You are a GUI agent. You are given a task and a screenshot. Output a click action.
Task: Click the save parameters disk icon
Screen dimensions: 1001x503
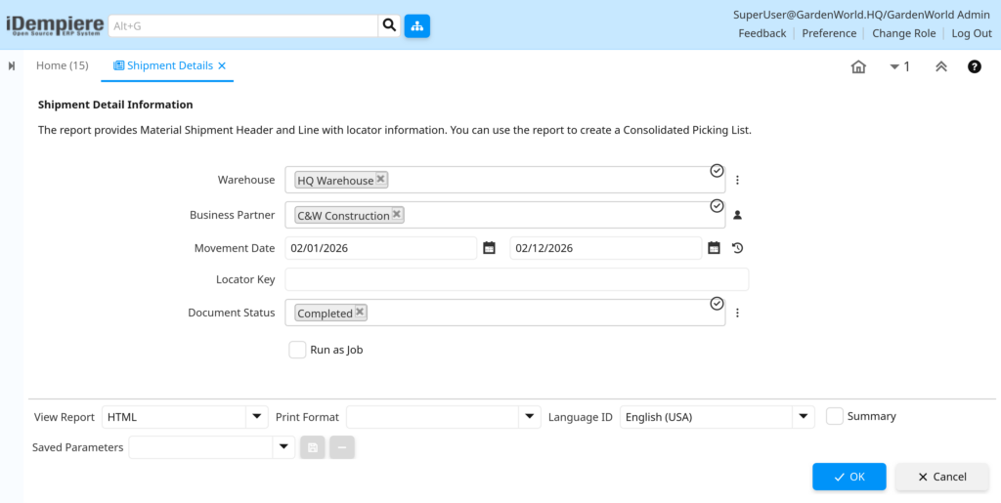pyautogui.click(x=313, y=447)
